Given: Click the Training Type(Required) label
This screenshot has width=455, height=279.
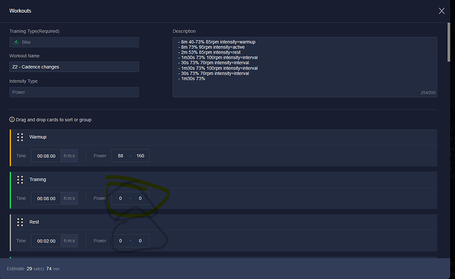Looking at the screenshot, I should [x=34, y=31].
